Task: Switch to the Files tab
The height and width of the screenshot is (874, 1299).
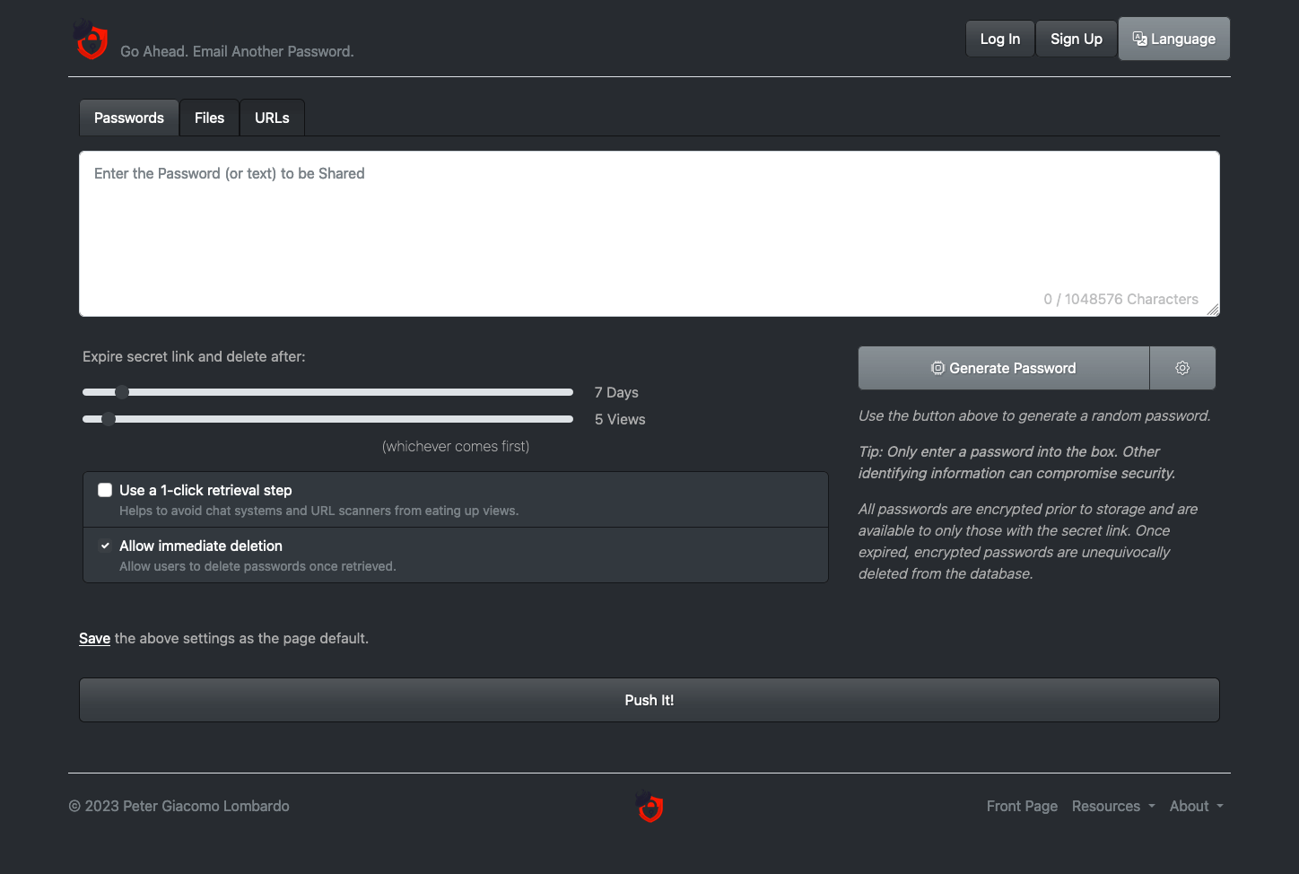Action: click(x=209, y=118)
